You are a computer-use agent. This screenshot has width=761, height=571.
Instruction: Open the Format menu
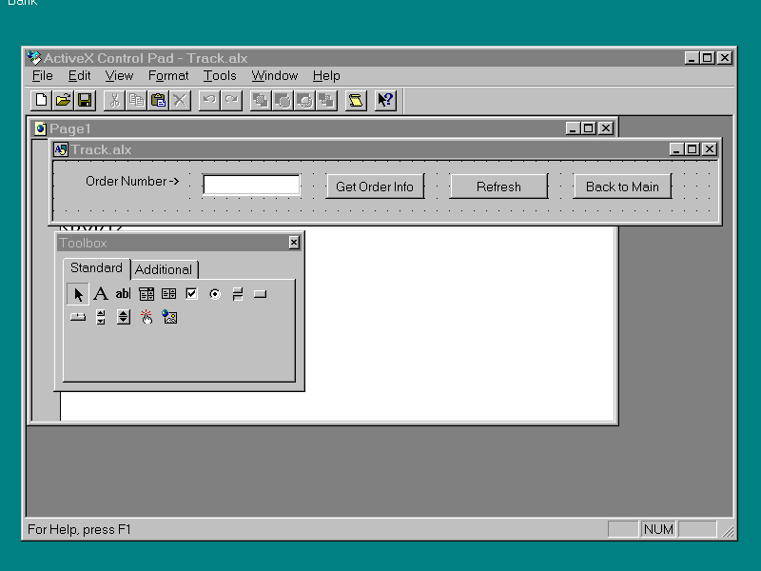pos(168,76)
